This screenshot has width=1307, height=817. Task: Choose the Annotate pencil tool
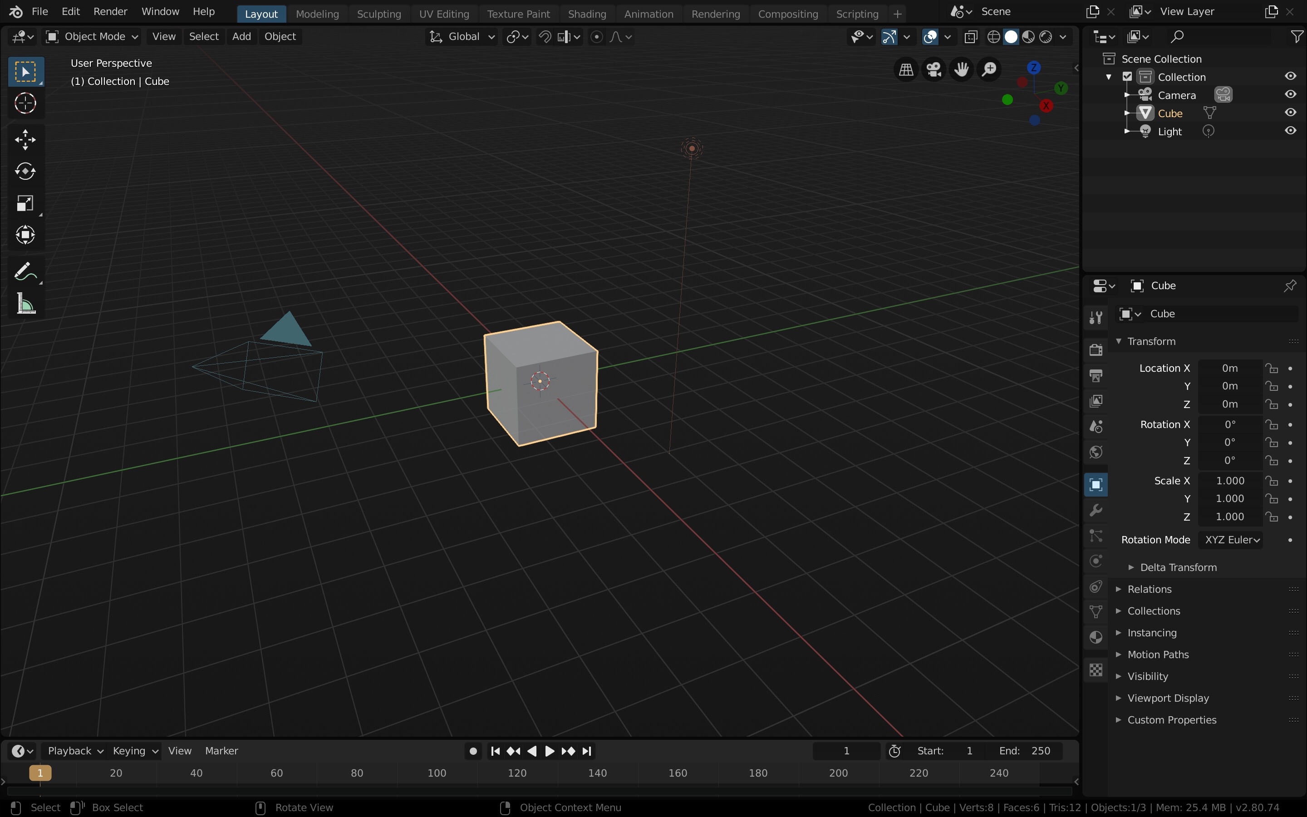pyautogui.click(x=25, y=271)
